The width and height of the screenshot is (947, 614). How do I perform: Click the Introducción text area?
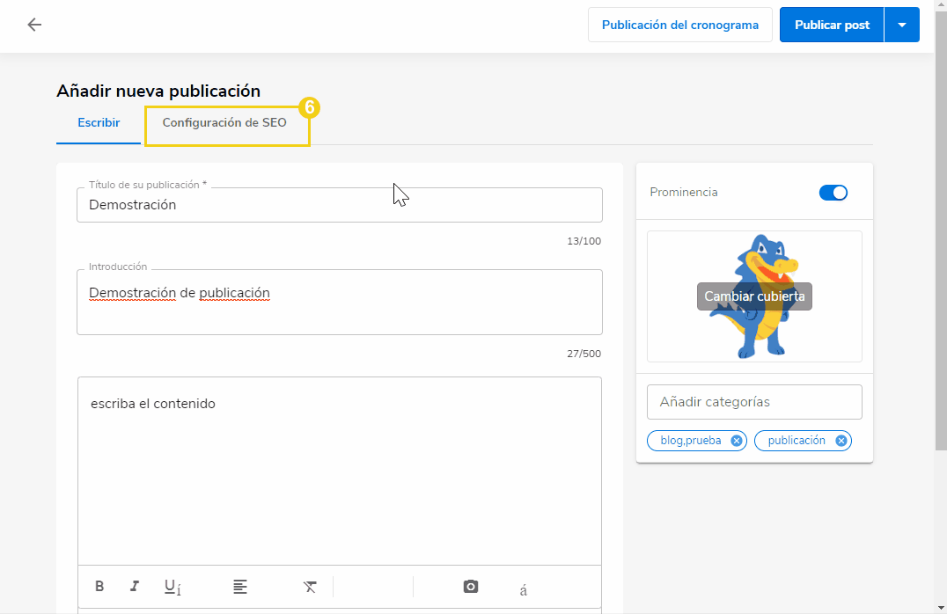pos(340,302)
